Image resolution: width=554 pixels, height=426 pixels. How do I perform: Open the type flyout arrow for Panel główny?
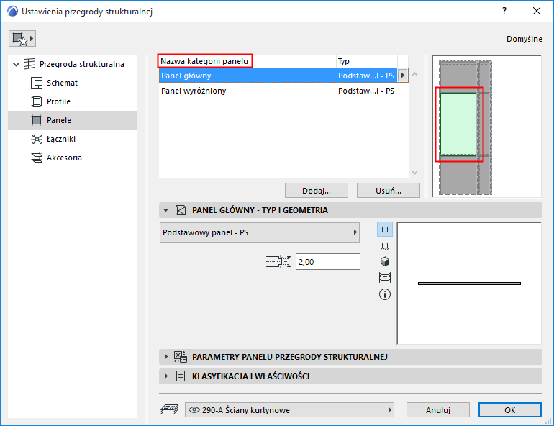coord(403,76)
